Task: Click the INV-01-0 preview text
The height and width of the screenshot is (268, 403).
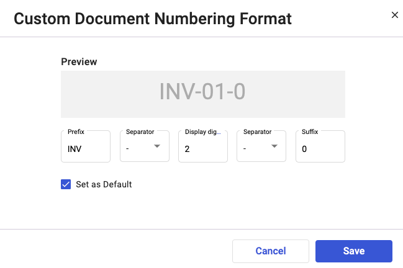Action: tap(202, 91)
